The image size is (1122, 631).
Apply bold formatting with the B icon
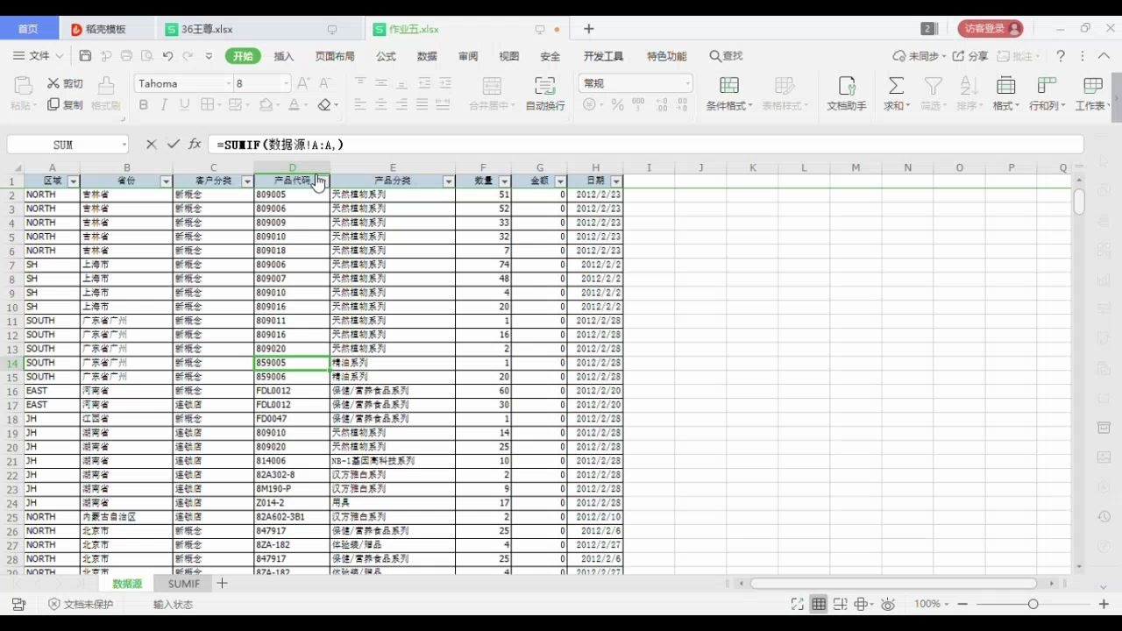142,104
